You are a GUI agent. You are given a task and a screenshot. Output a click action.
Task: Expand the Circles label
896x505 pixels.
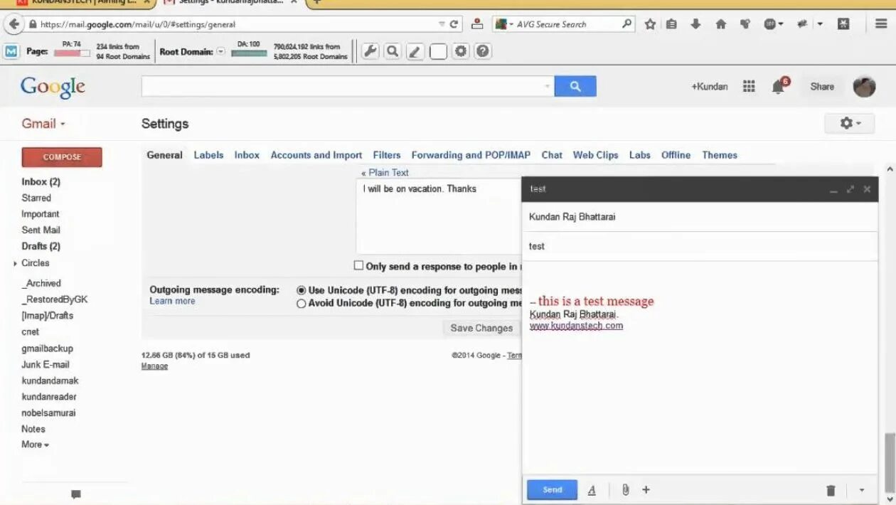(16, 263)
